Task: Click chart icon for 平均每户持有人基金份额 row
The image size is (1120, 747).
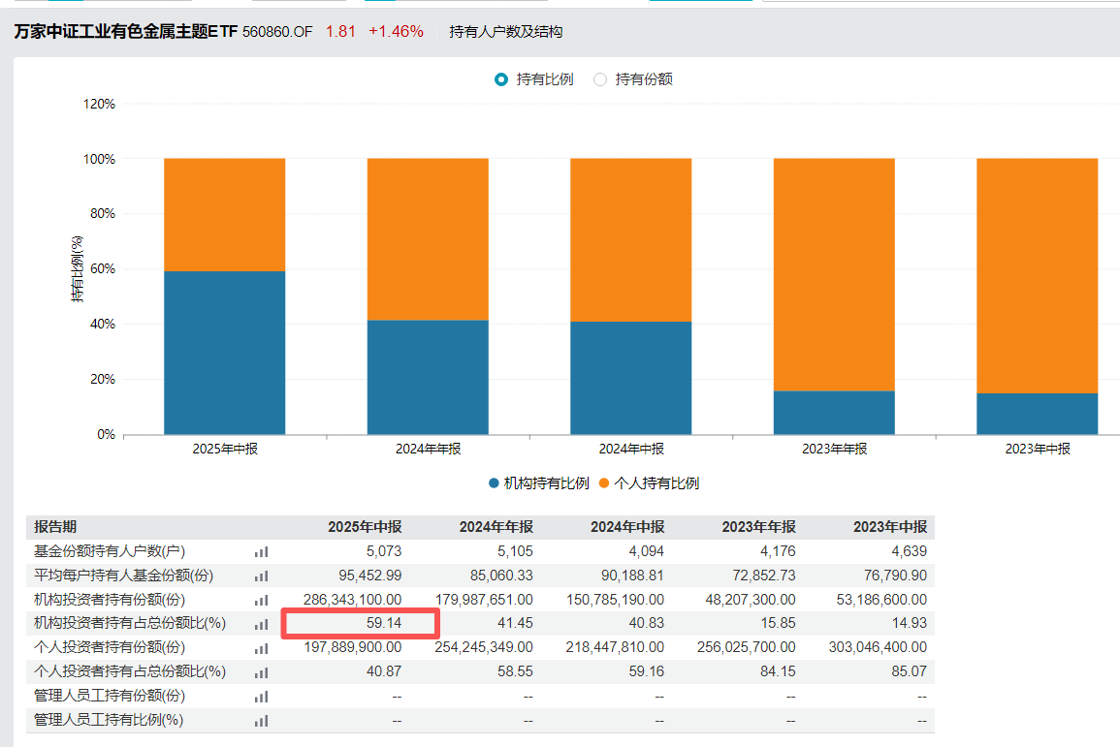Action: (261, 576)
